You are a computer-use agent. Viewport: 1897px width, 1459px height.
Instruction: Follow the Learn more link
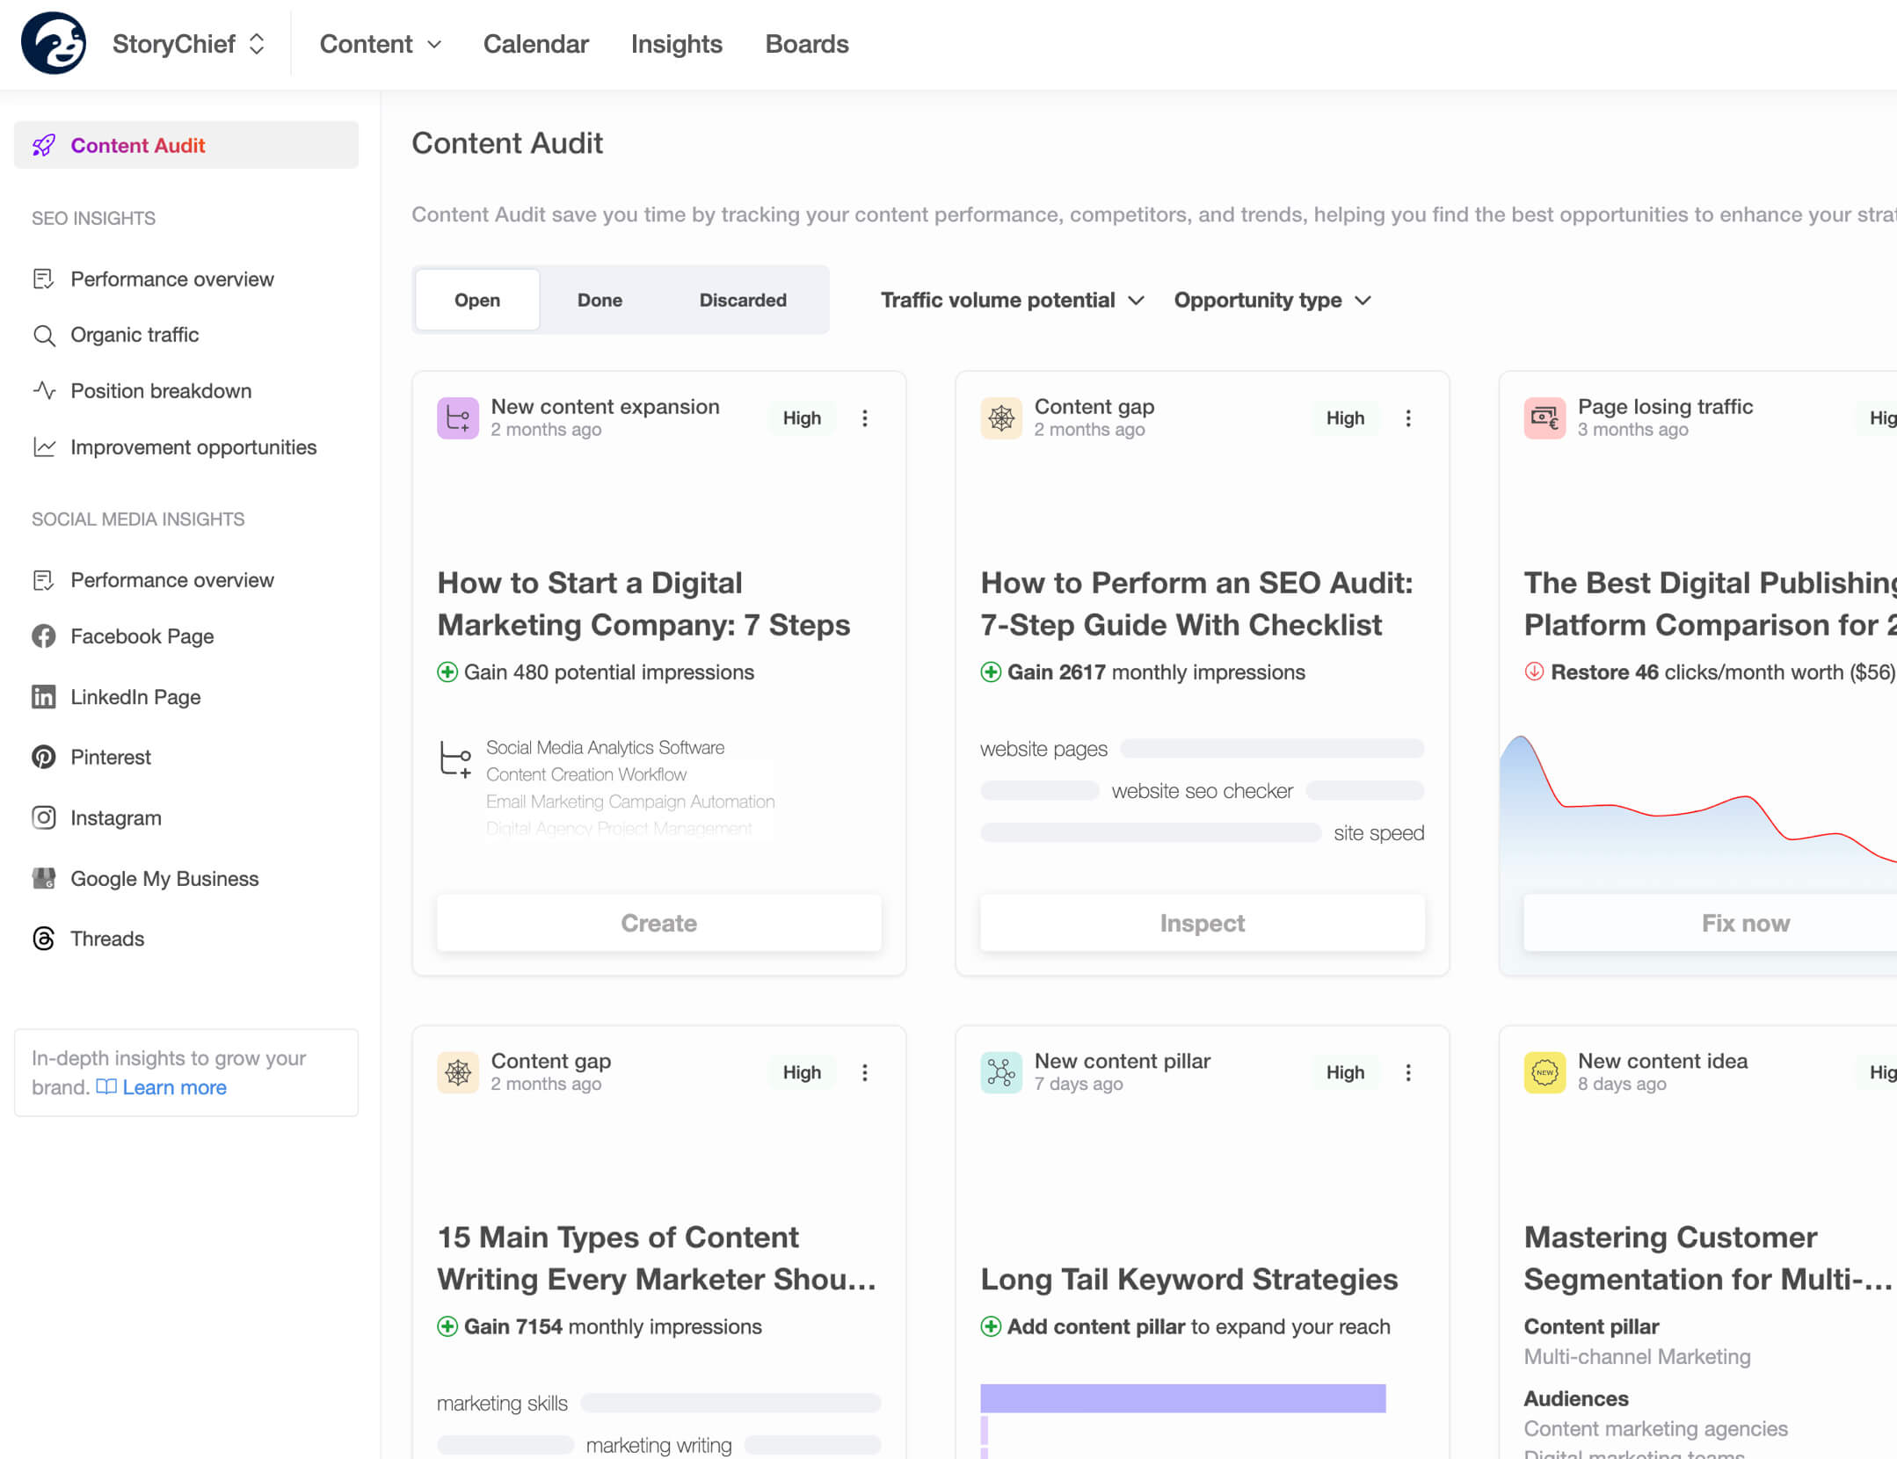[x=174, y=1087]
